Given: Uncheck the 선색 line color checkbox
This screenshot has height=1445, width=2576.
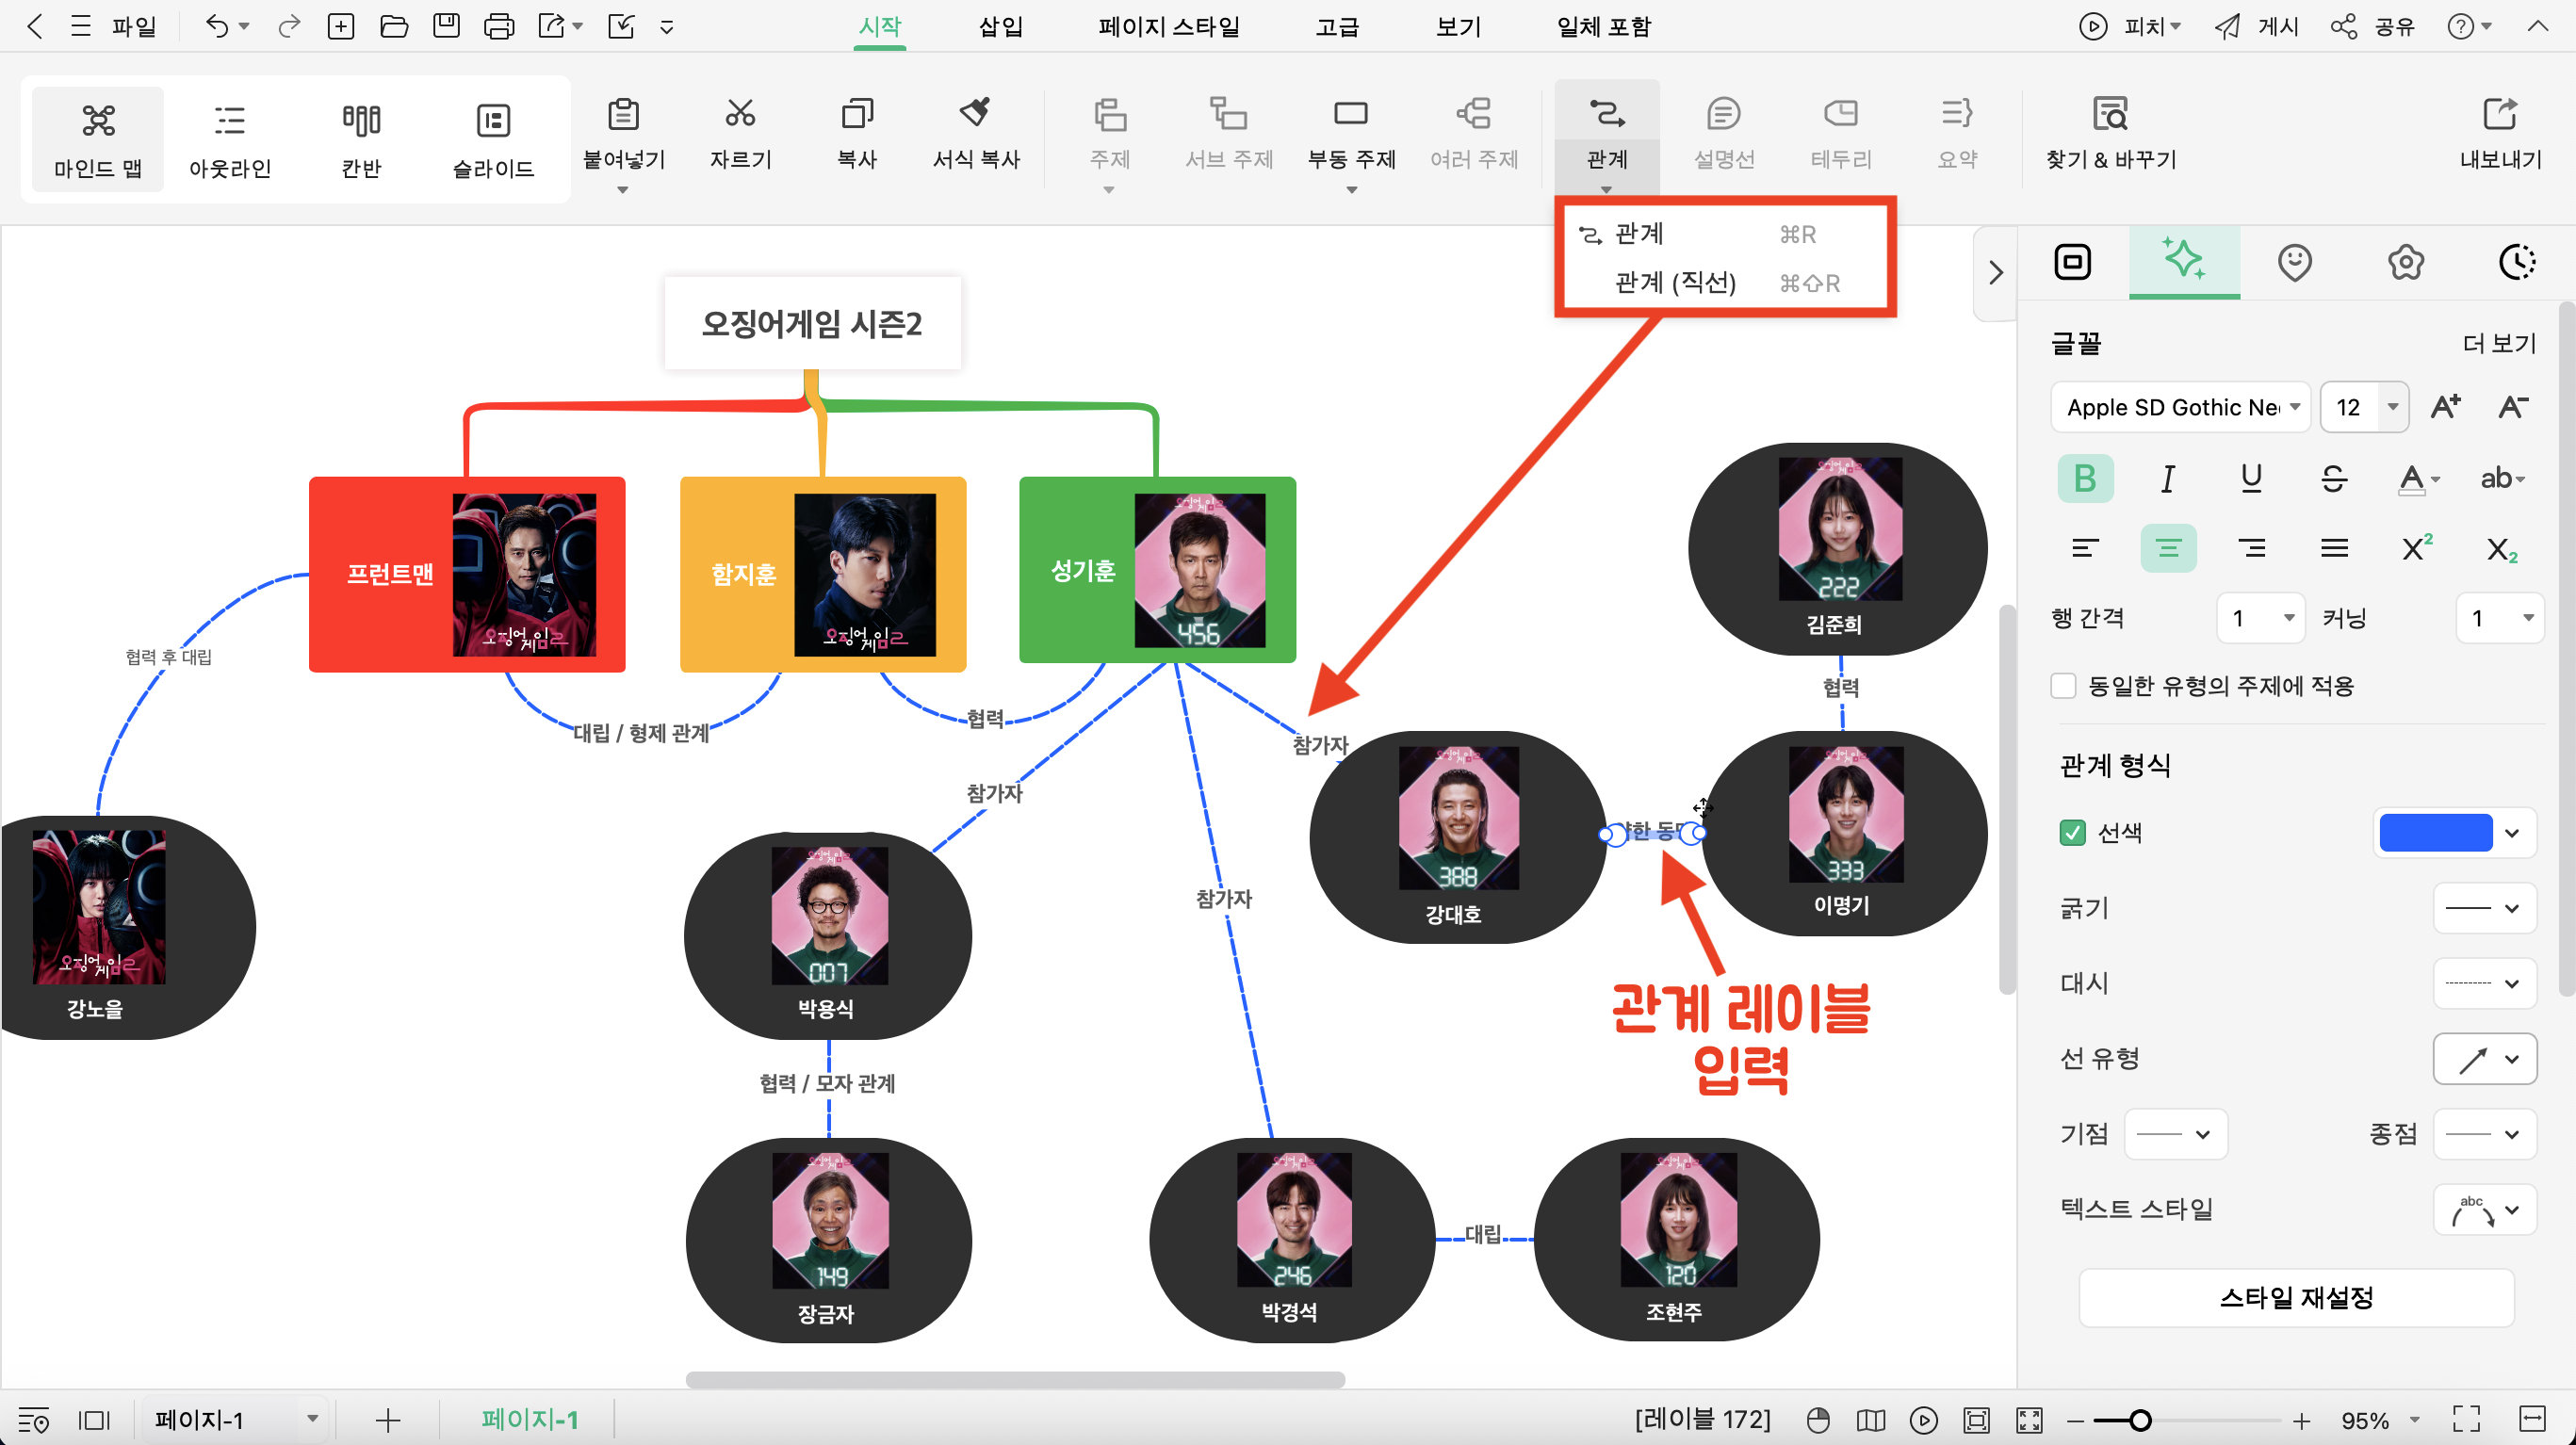Looking at the screenshot, I should (2072, 833).
